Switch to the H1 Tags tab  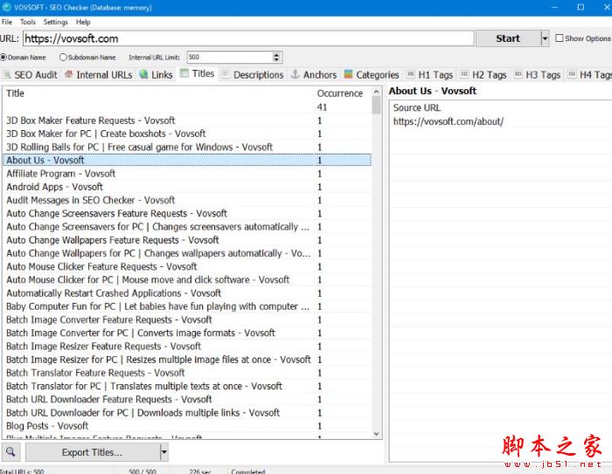pos(430,74)
